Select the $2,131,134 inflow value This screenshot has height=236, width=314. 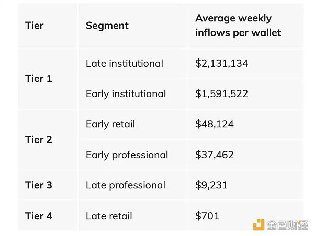point(221,63)
